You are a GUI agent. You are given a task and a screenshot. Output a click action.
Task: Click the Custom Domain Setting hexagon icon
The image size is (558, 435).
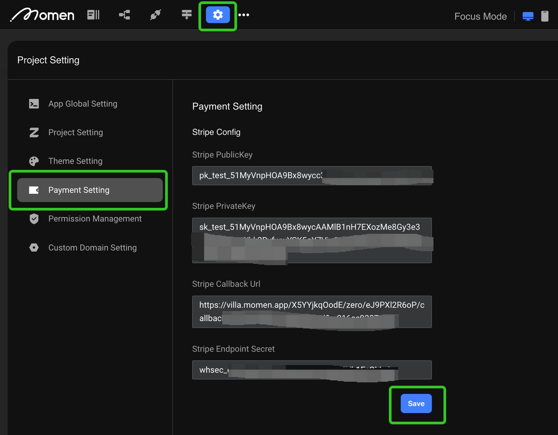point(34,248)
